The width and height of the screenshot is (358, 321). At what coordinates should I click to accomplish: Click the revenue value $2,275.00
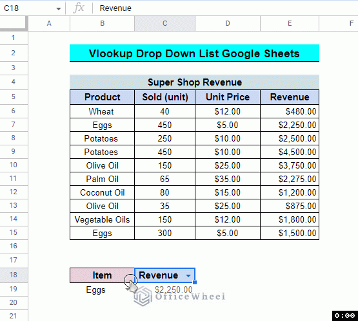point(290,179)
